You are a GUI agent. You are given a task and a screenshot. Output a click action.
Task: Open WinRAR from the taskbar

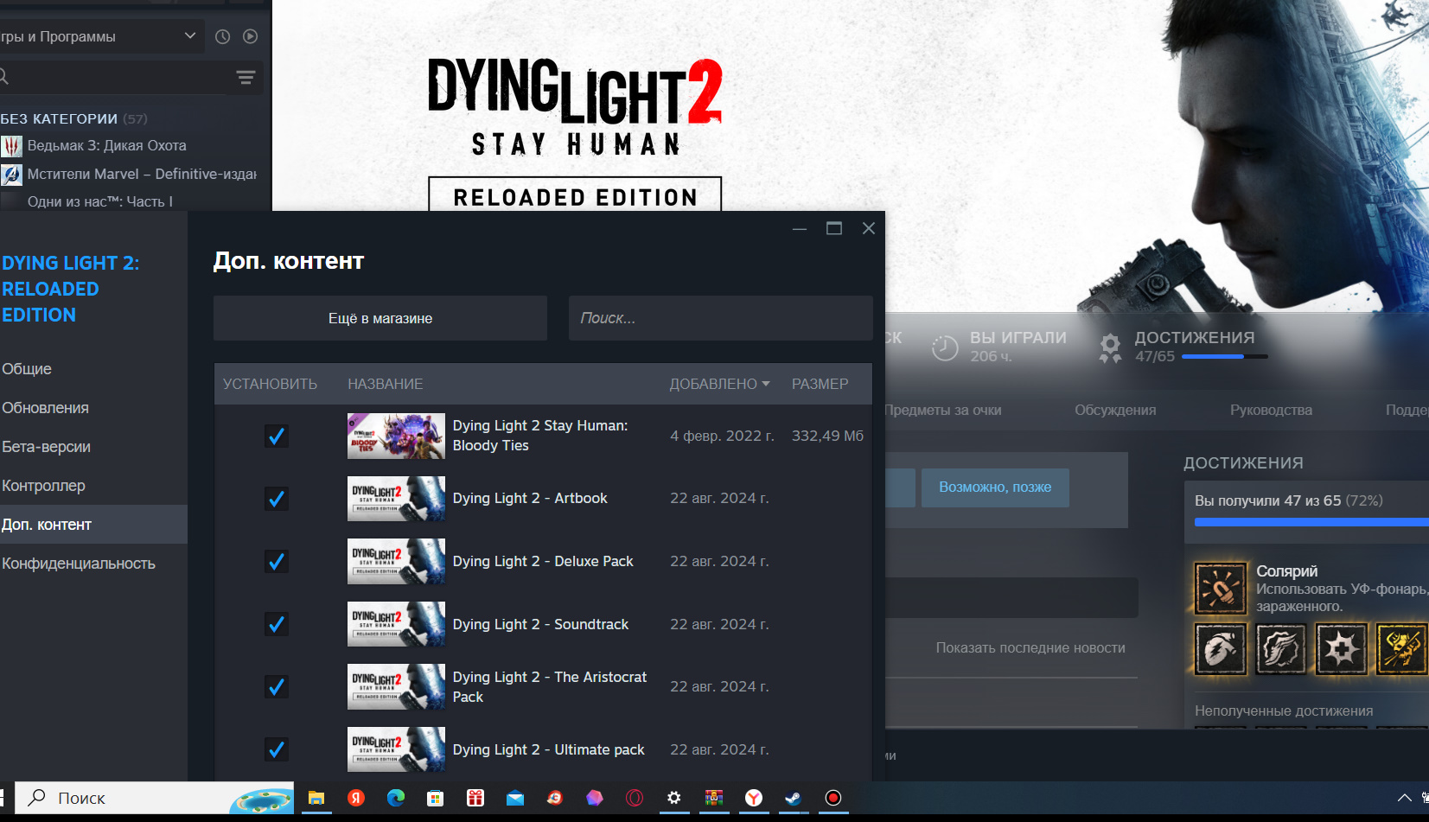coord(714,798)
